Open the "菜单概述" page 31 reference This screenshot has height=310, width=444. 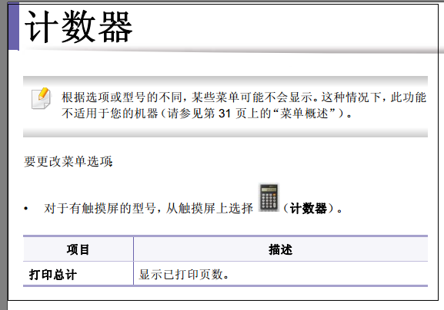[x=304, y=114]
